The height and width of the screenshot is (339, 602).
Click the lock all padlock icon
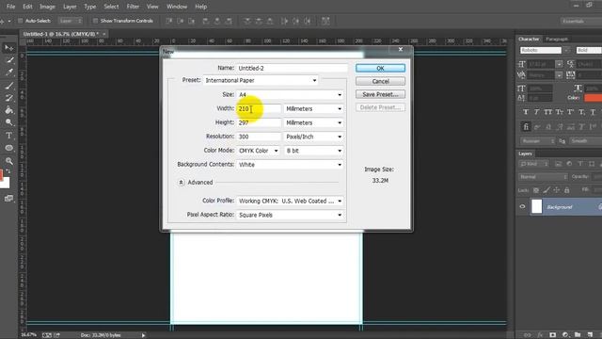click(566, 190)
